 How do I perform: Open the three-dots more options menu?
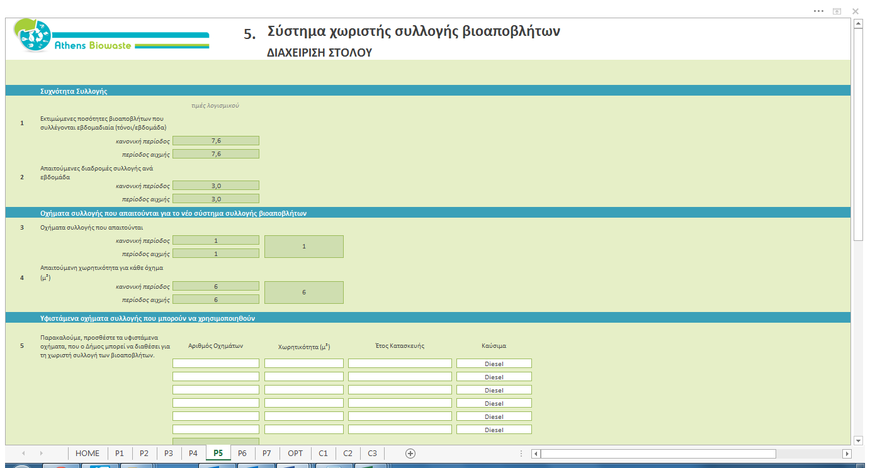click(x=818, y=11)
